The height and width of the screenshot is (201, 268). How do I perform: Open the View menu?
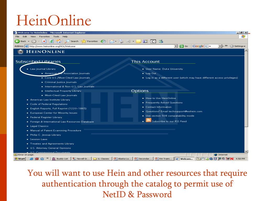(33, 36)
